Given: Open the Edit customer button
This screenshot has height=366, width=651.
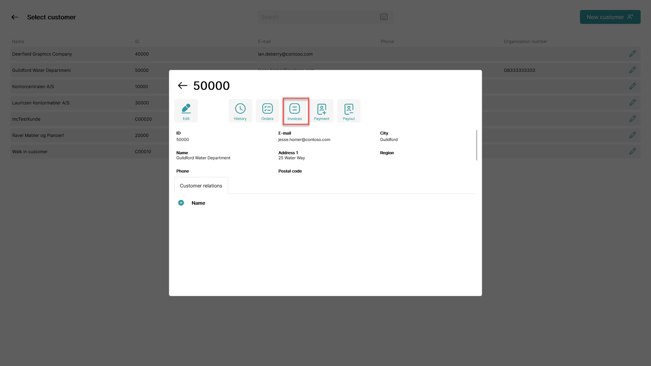Looking at the screenshot, I should 186,111.
